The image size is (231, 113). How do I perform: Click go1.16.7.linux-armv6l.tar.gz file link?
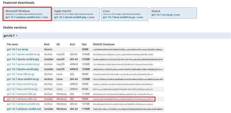22,89
